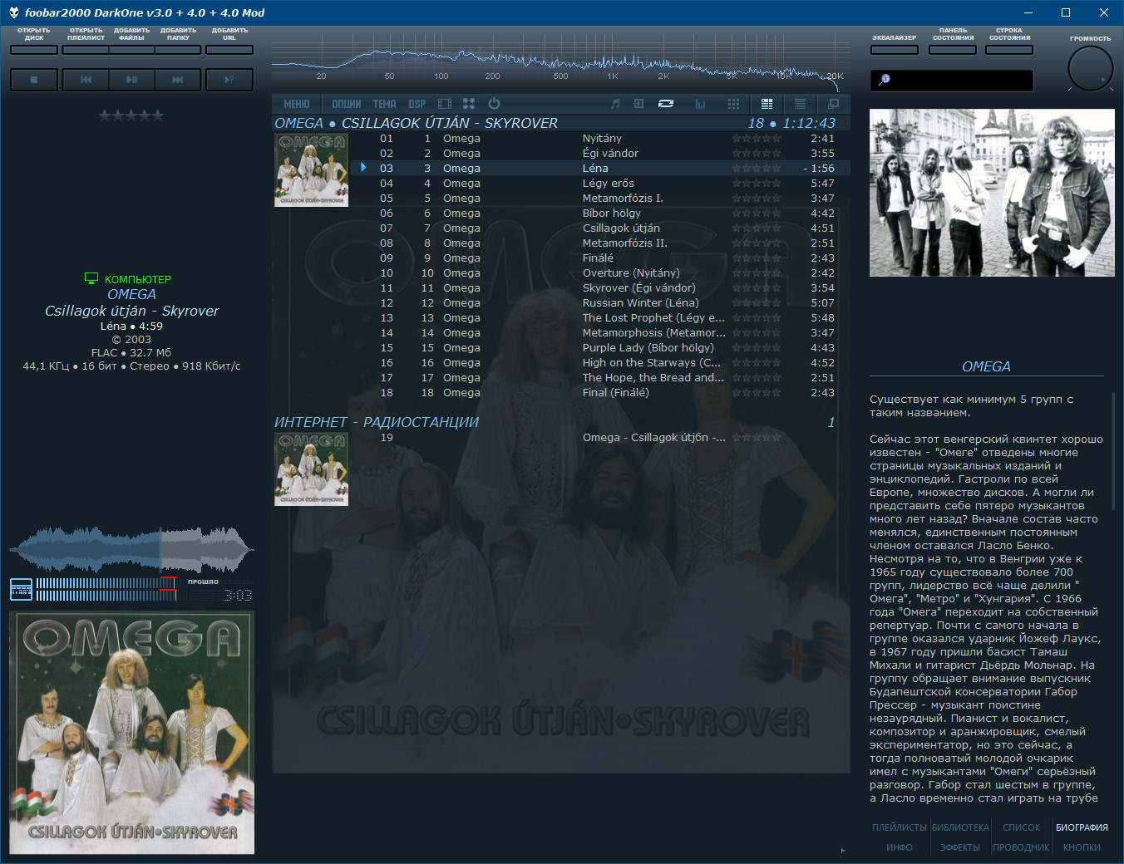
Task: Stop playback with the stop button
Action: coord(34,80)
